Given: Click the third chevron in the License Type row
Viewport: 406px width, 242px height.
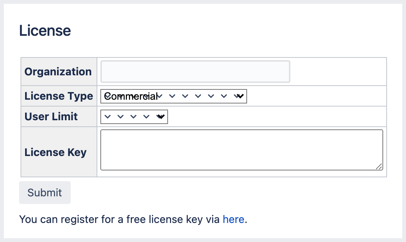Looking at the screenshot, I should 198,96.
